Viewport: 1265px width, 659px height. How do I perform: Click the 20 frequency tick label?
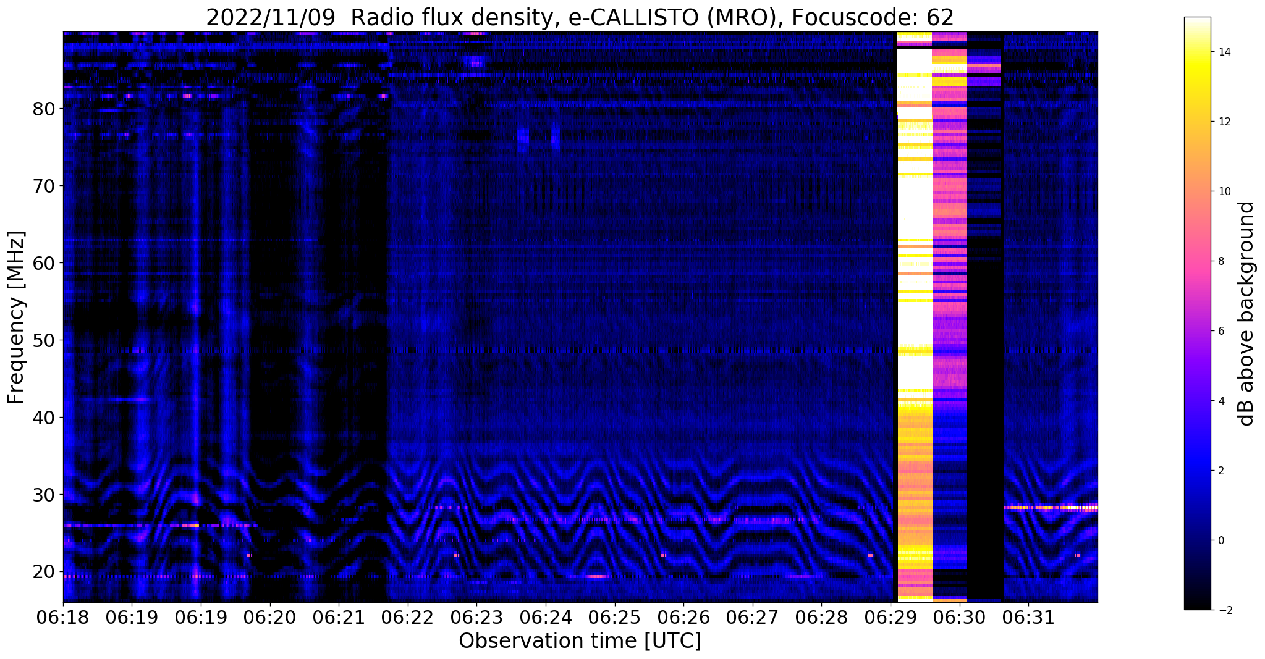click(45, 572)
